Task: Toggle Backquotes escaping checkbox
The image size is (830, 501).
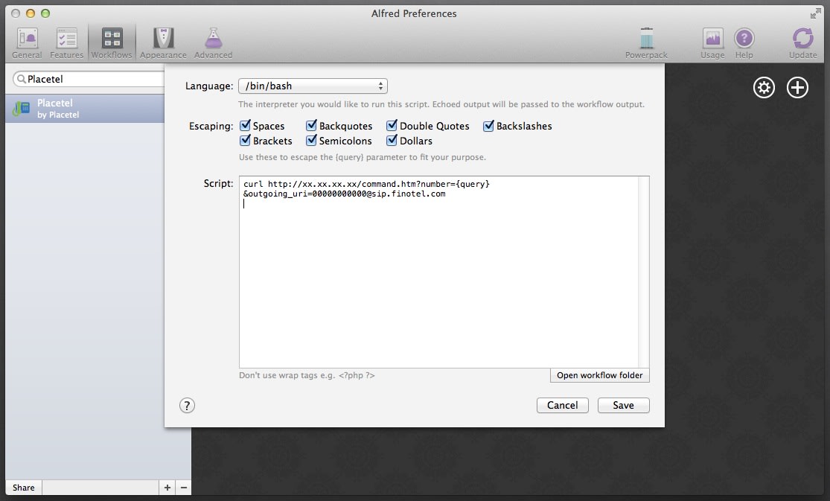Action: [311, 126]
